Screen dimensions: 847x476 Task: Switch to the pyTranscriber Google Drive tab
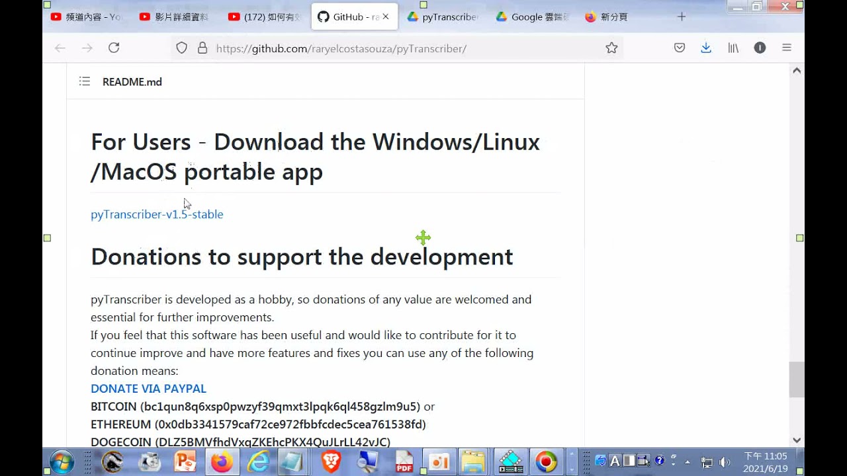click(x=443, y=17)
